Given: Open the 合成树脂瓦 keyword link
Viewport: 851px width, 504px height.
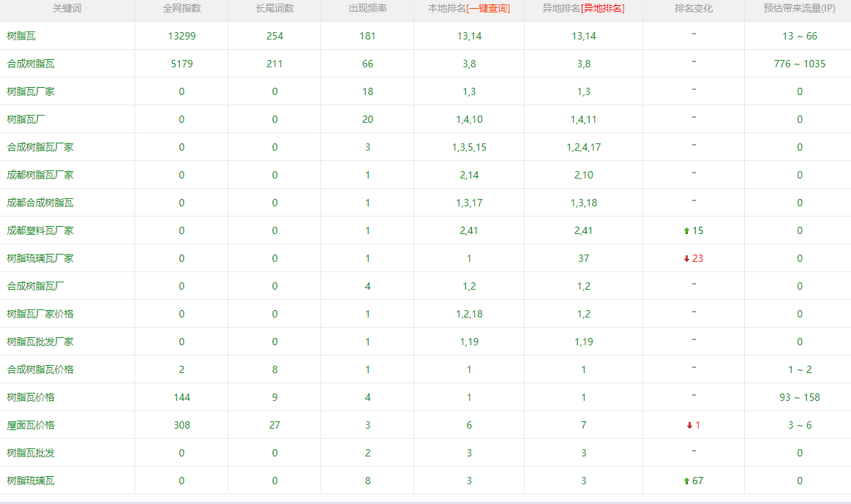Looking at the screenshot, I should [x=31, y=64].
